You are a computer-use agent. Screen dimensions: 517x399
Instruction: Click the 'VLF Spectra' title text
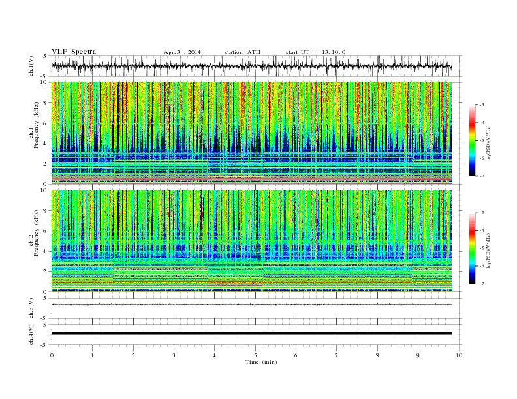click(x=74, y=52)
